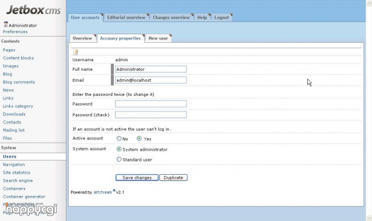This screenshot has height=221, width=372.
Task: Open Container generator in sidebar
Action: (24, 197)
